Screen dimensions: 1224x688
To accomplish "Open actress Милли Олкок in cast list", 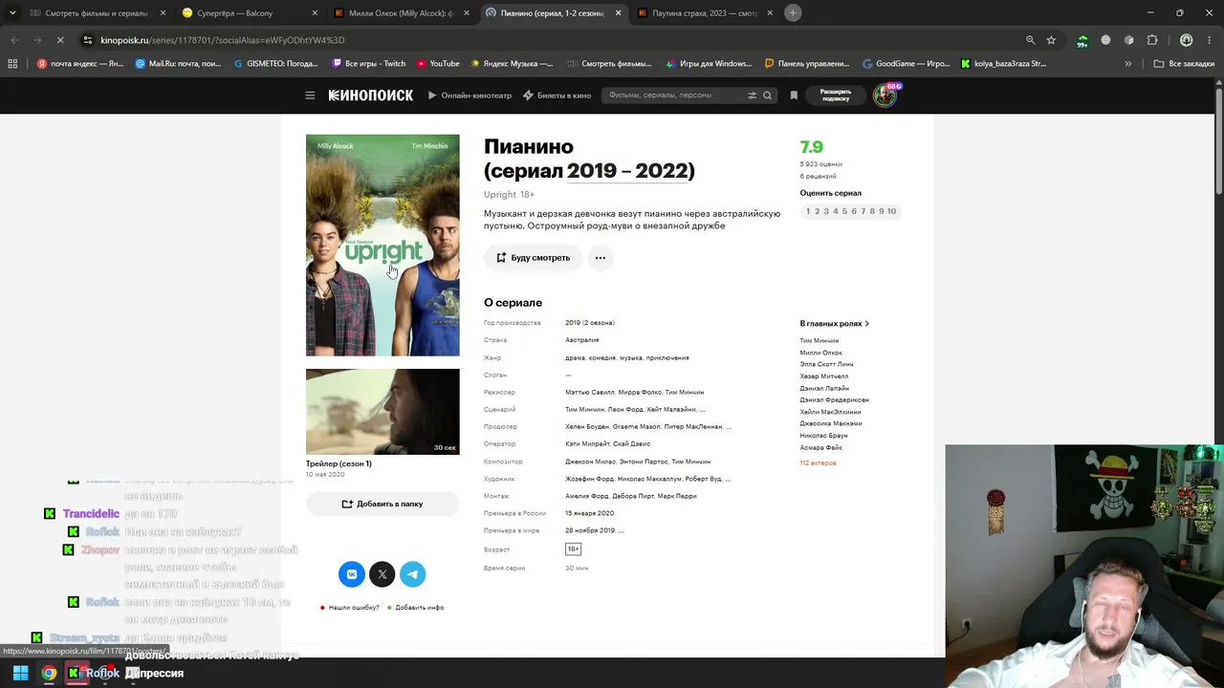I will [821, 353].
